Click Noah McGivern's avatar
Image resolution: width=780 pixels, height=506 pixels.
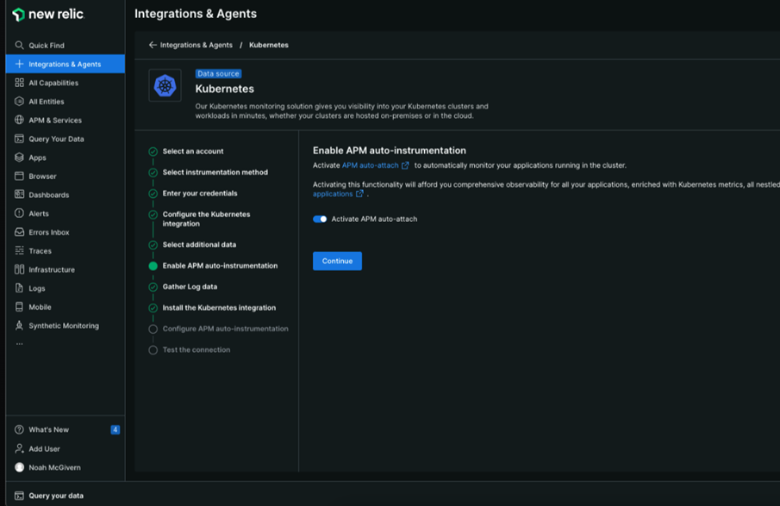coord(20,467)
